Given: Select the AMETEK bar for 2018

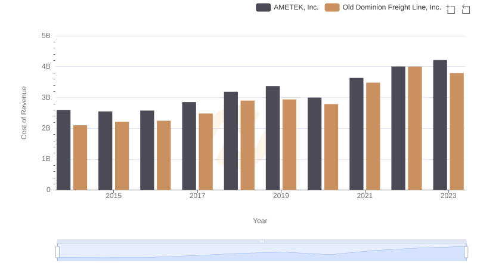Looking at the screenshot, I should pos(231,141).
